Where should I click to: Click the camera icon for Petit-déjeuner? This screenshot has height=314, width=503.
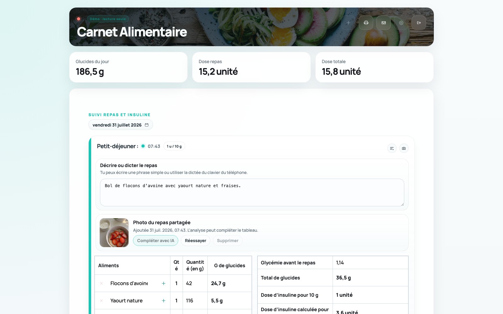point(404,148)
